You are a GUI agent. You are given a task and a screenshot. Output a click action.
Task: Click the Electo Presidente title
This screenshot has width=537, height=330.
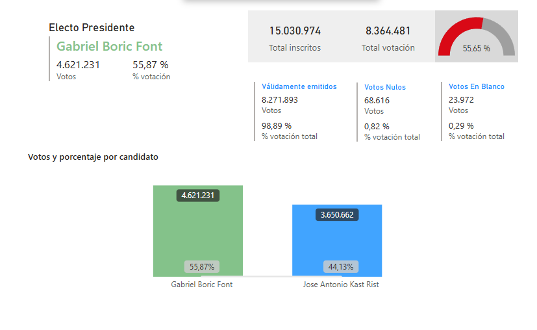pyautogui.click(x=92, y=27)
